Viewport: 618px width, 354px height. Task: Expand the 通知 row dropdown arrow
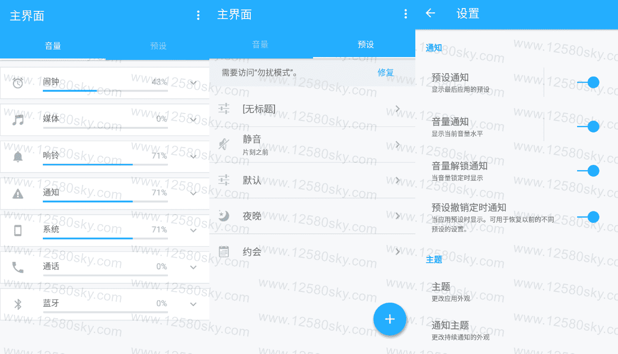coord(193,193)
